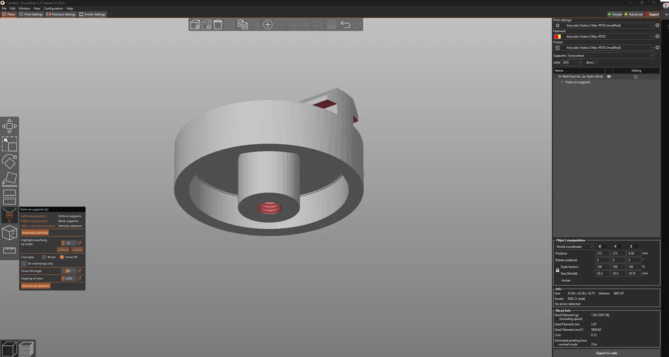Screen dimensions: 669x357
Task: Select the Seam painting cube tool
Action: tap(10, 233)
